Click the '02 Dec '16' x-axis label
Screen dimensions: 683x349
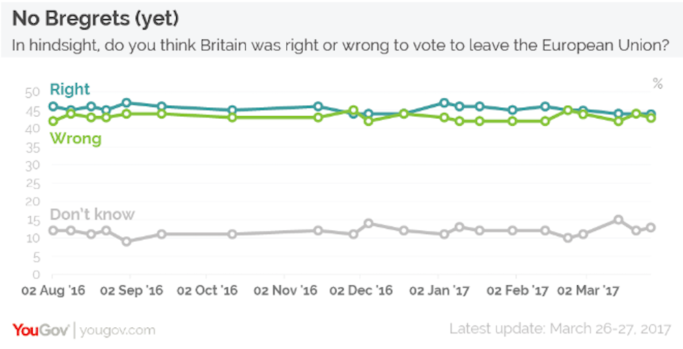361,291
